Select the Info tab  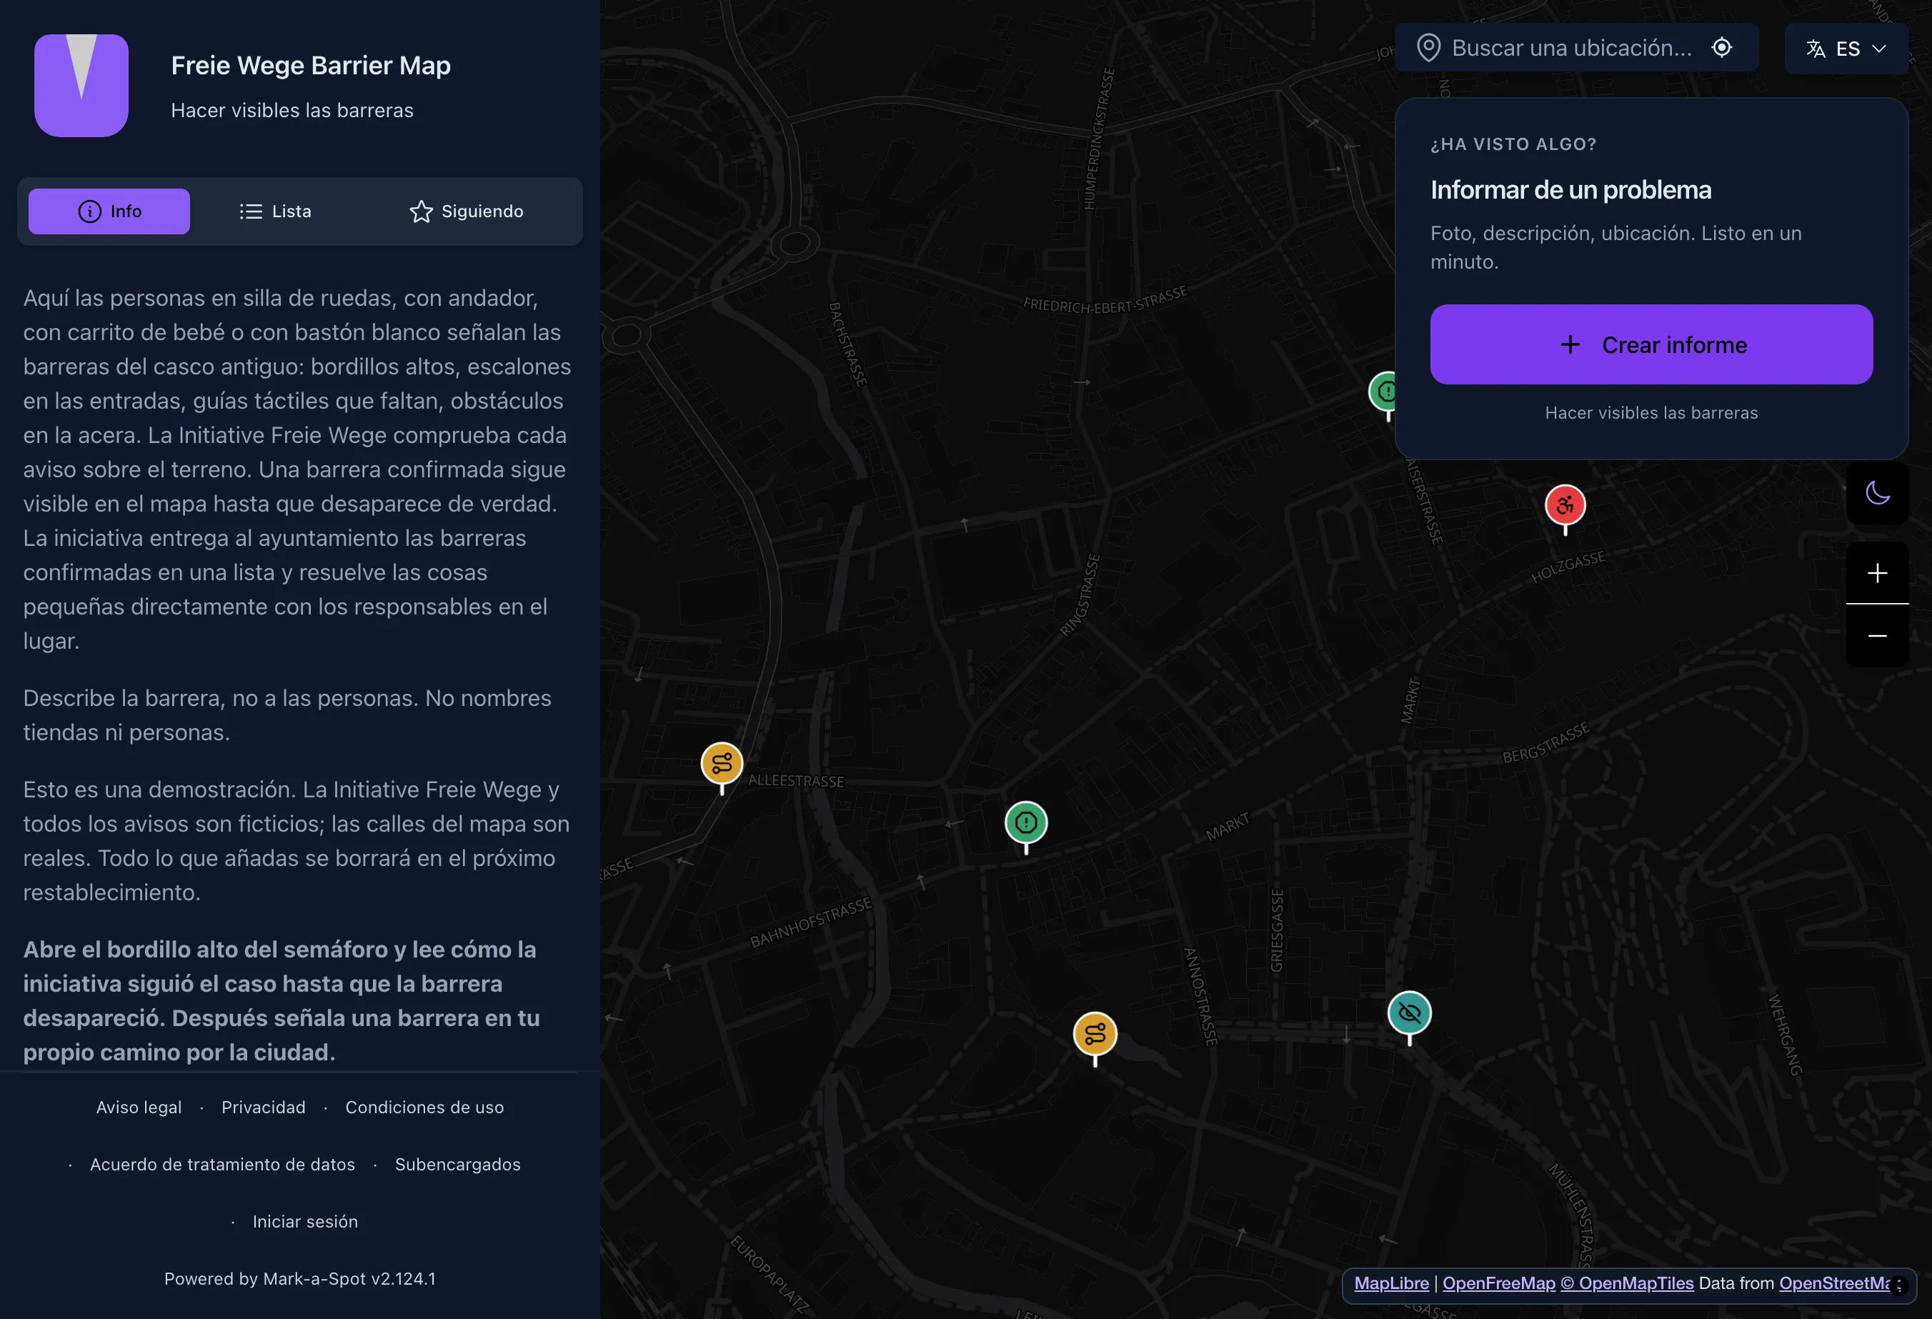click(x=109, y=212)
